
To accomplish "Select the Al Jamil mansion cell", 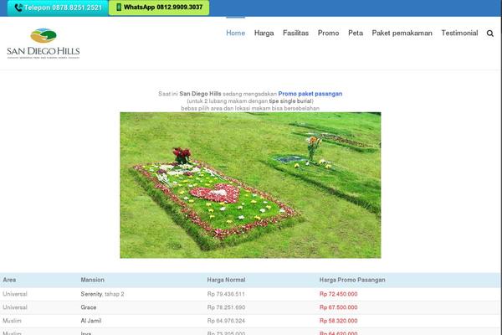I will pos(91,321).
